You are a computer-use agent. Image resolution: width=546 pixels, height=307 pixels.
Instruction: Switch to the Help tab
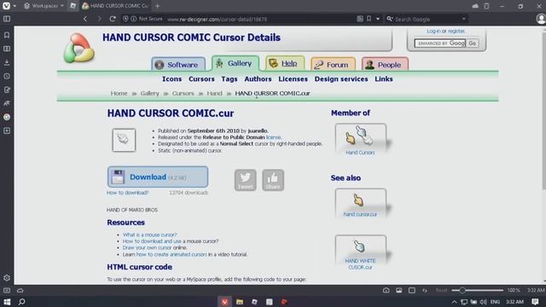(x=285, y=63)
